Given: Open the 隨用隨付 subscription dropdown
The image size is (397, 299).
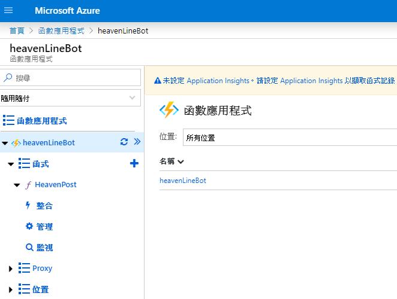Looking at the screenshot, I should (70, 97).
